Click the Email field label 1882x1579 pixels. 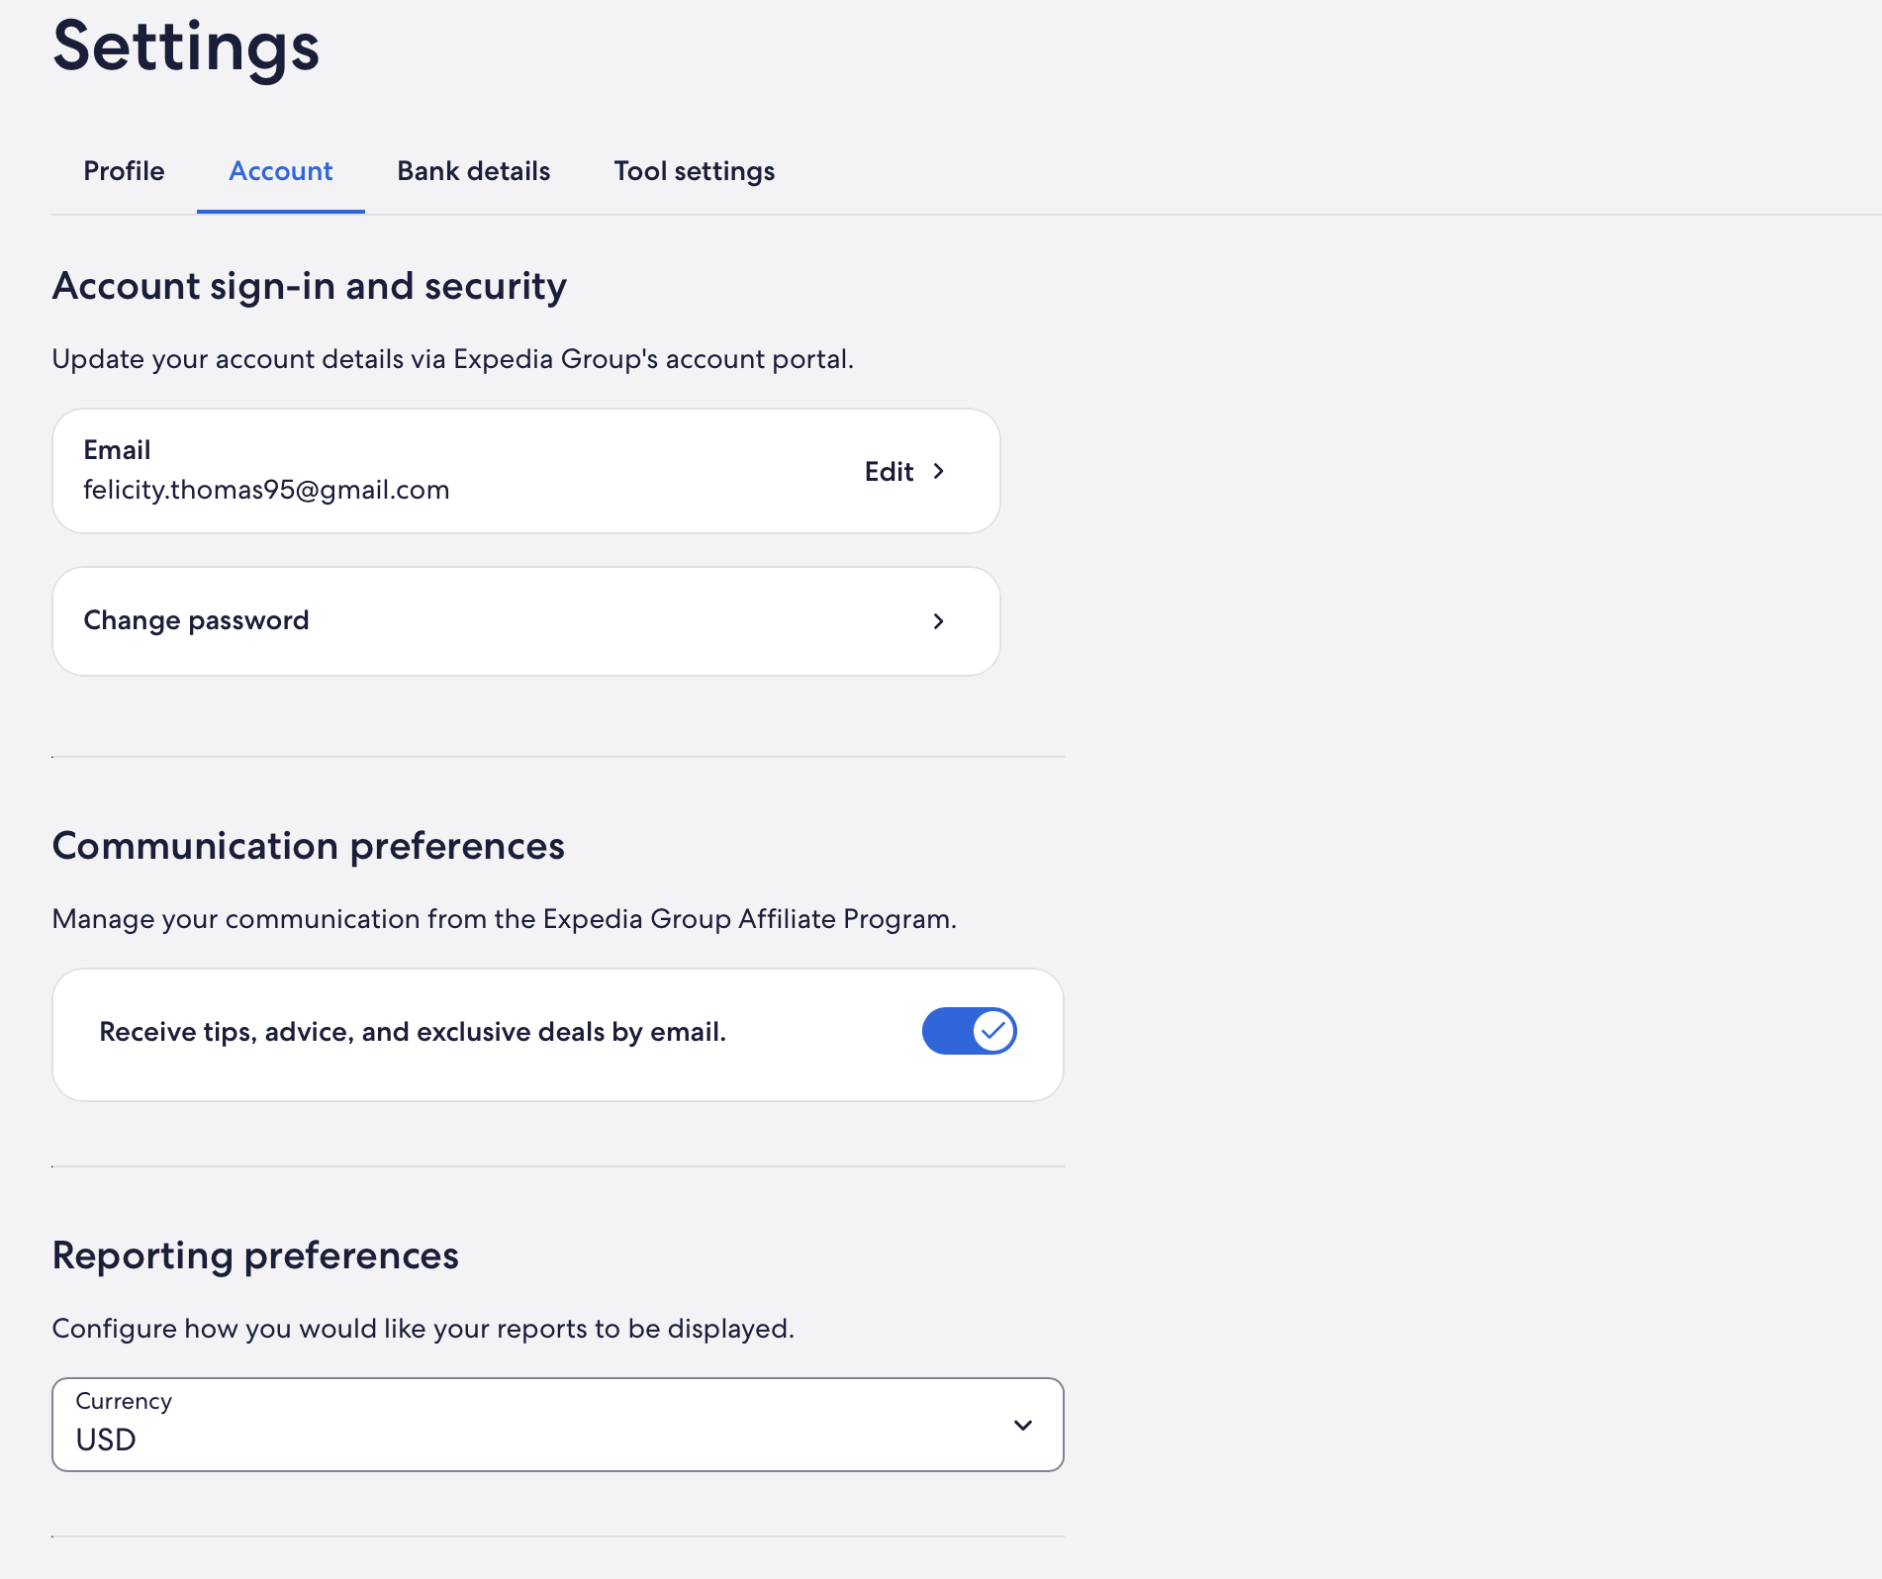[x=117, y=450]
